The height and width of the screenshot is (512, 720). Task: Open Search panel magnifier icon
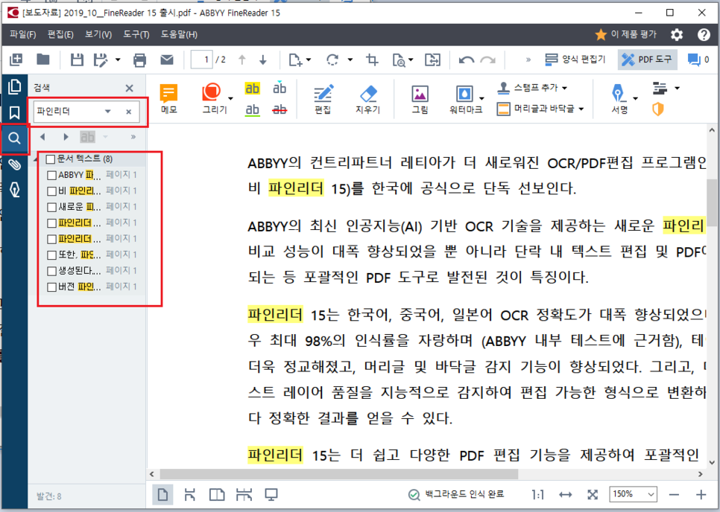point(15,138)
